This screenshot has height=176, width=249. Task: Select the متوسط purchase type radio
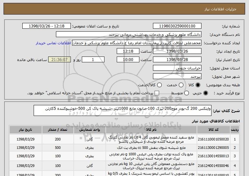point(187,93)
